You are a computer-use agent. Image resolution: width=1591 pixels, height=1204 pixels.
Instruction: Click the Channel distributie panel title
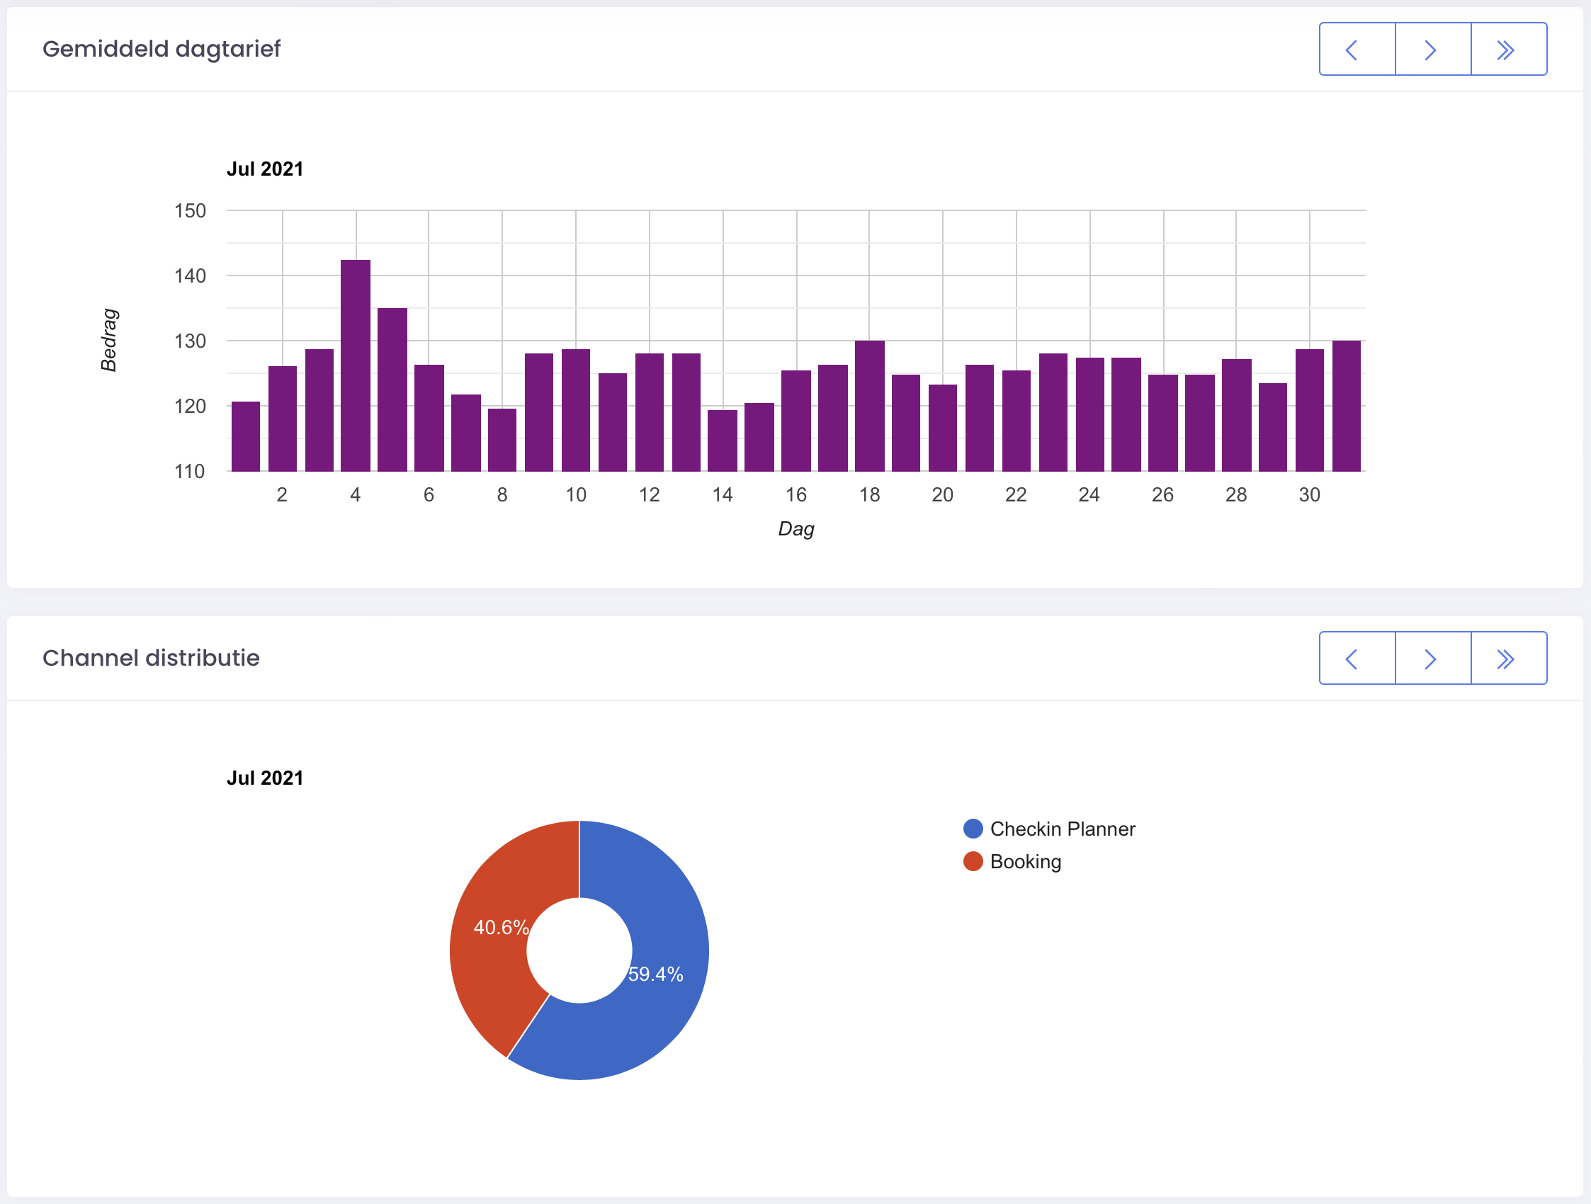click(x=151, y=658)
